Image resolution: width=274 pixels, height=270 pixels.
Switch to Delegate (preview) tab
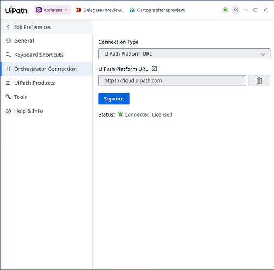(x=99, y=10)
